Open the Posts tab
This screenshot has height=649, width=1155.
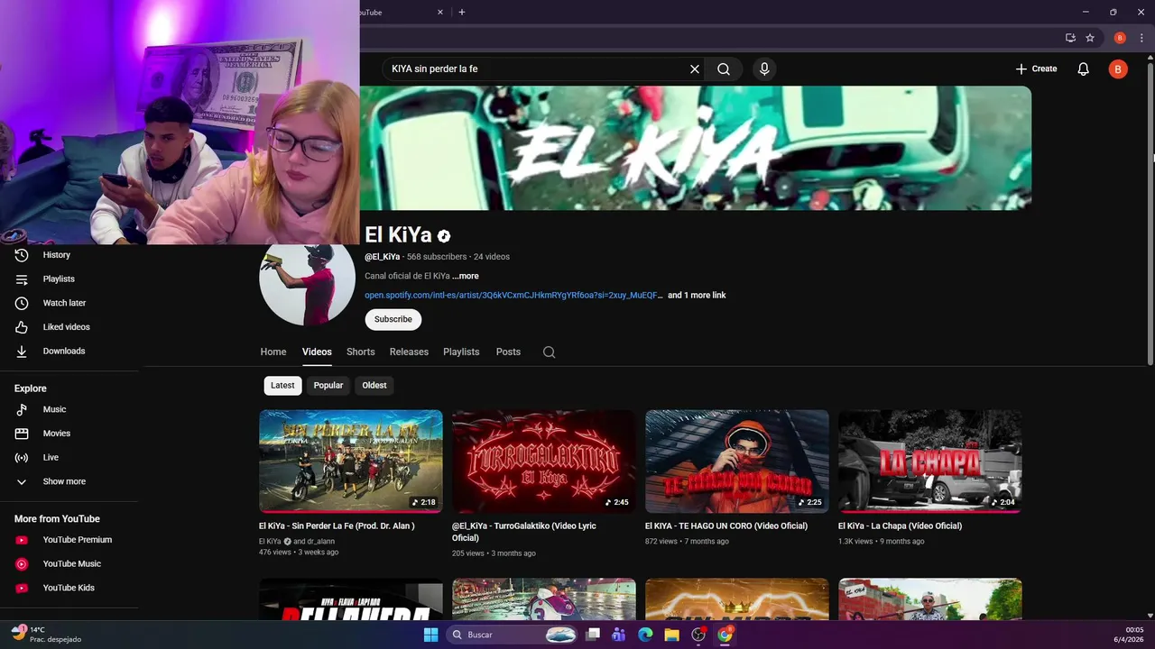(x=508, y=352)
